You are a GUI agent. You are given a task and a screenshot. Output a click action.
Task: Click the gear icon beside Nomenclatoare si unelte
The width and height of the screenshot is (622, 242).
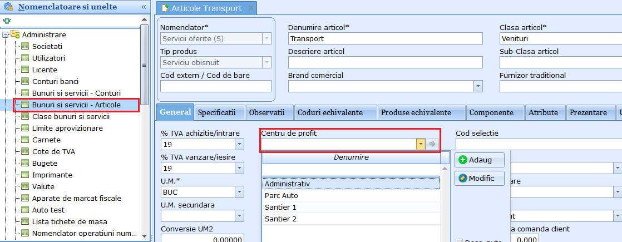pos(8,7)
